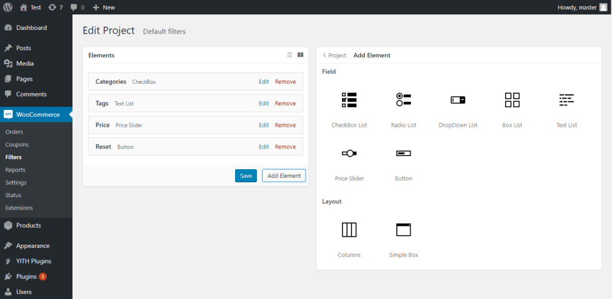Edit the Categories CheckBox element
Screen dimensions: 612x299
(264, 82)
